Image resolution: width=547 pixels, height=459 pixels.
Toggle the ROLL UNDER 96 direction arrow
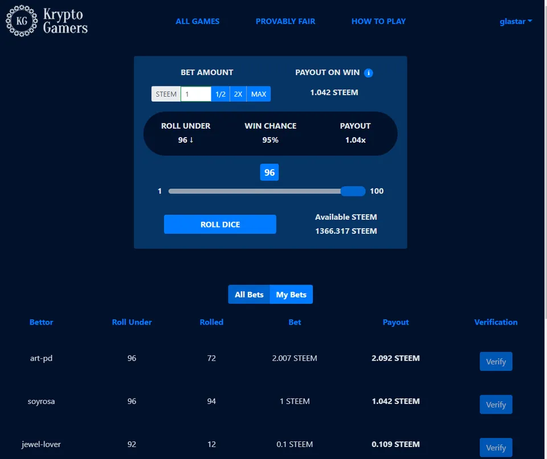tap(191, 140)
